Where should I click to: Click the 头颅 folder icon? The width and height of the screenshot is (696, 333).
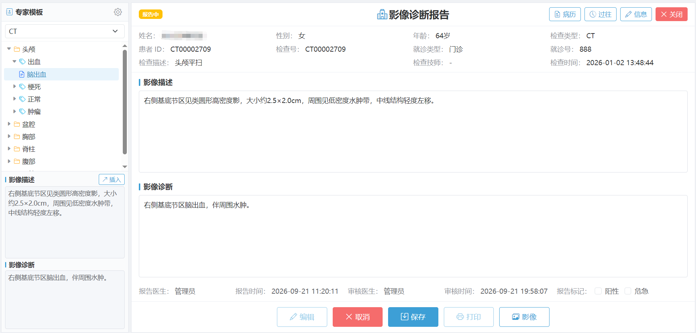tap(17, 49)
